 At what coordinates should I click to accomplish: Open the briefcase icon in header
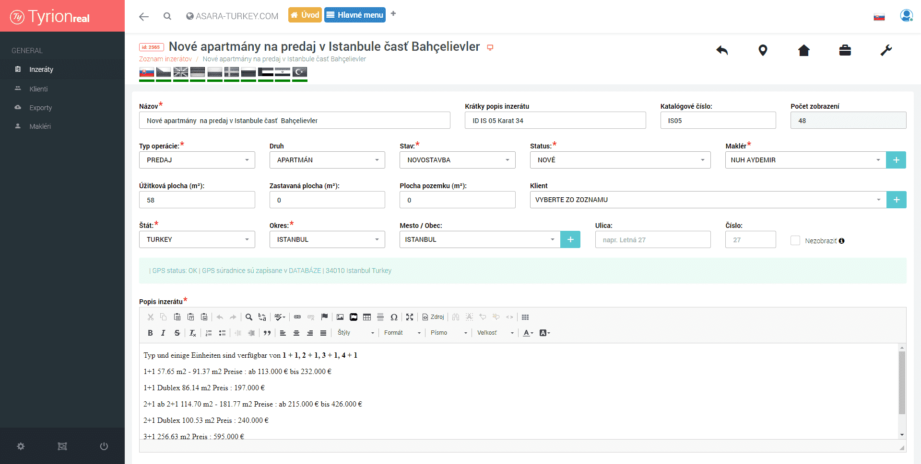tap(845, 50)
